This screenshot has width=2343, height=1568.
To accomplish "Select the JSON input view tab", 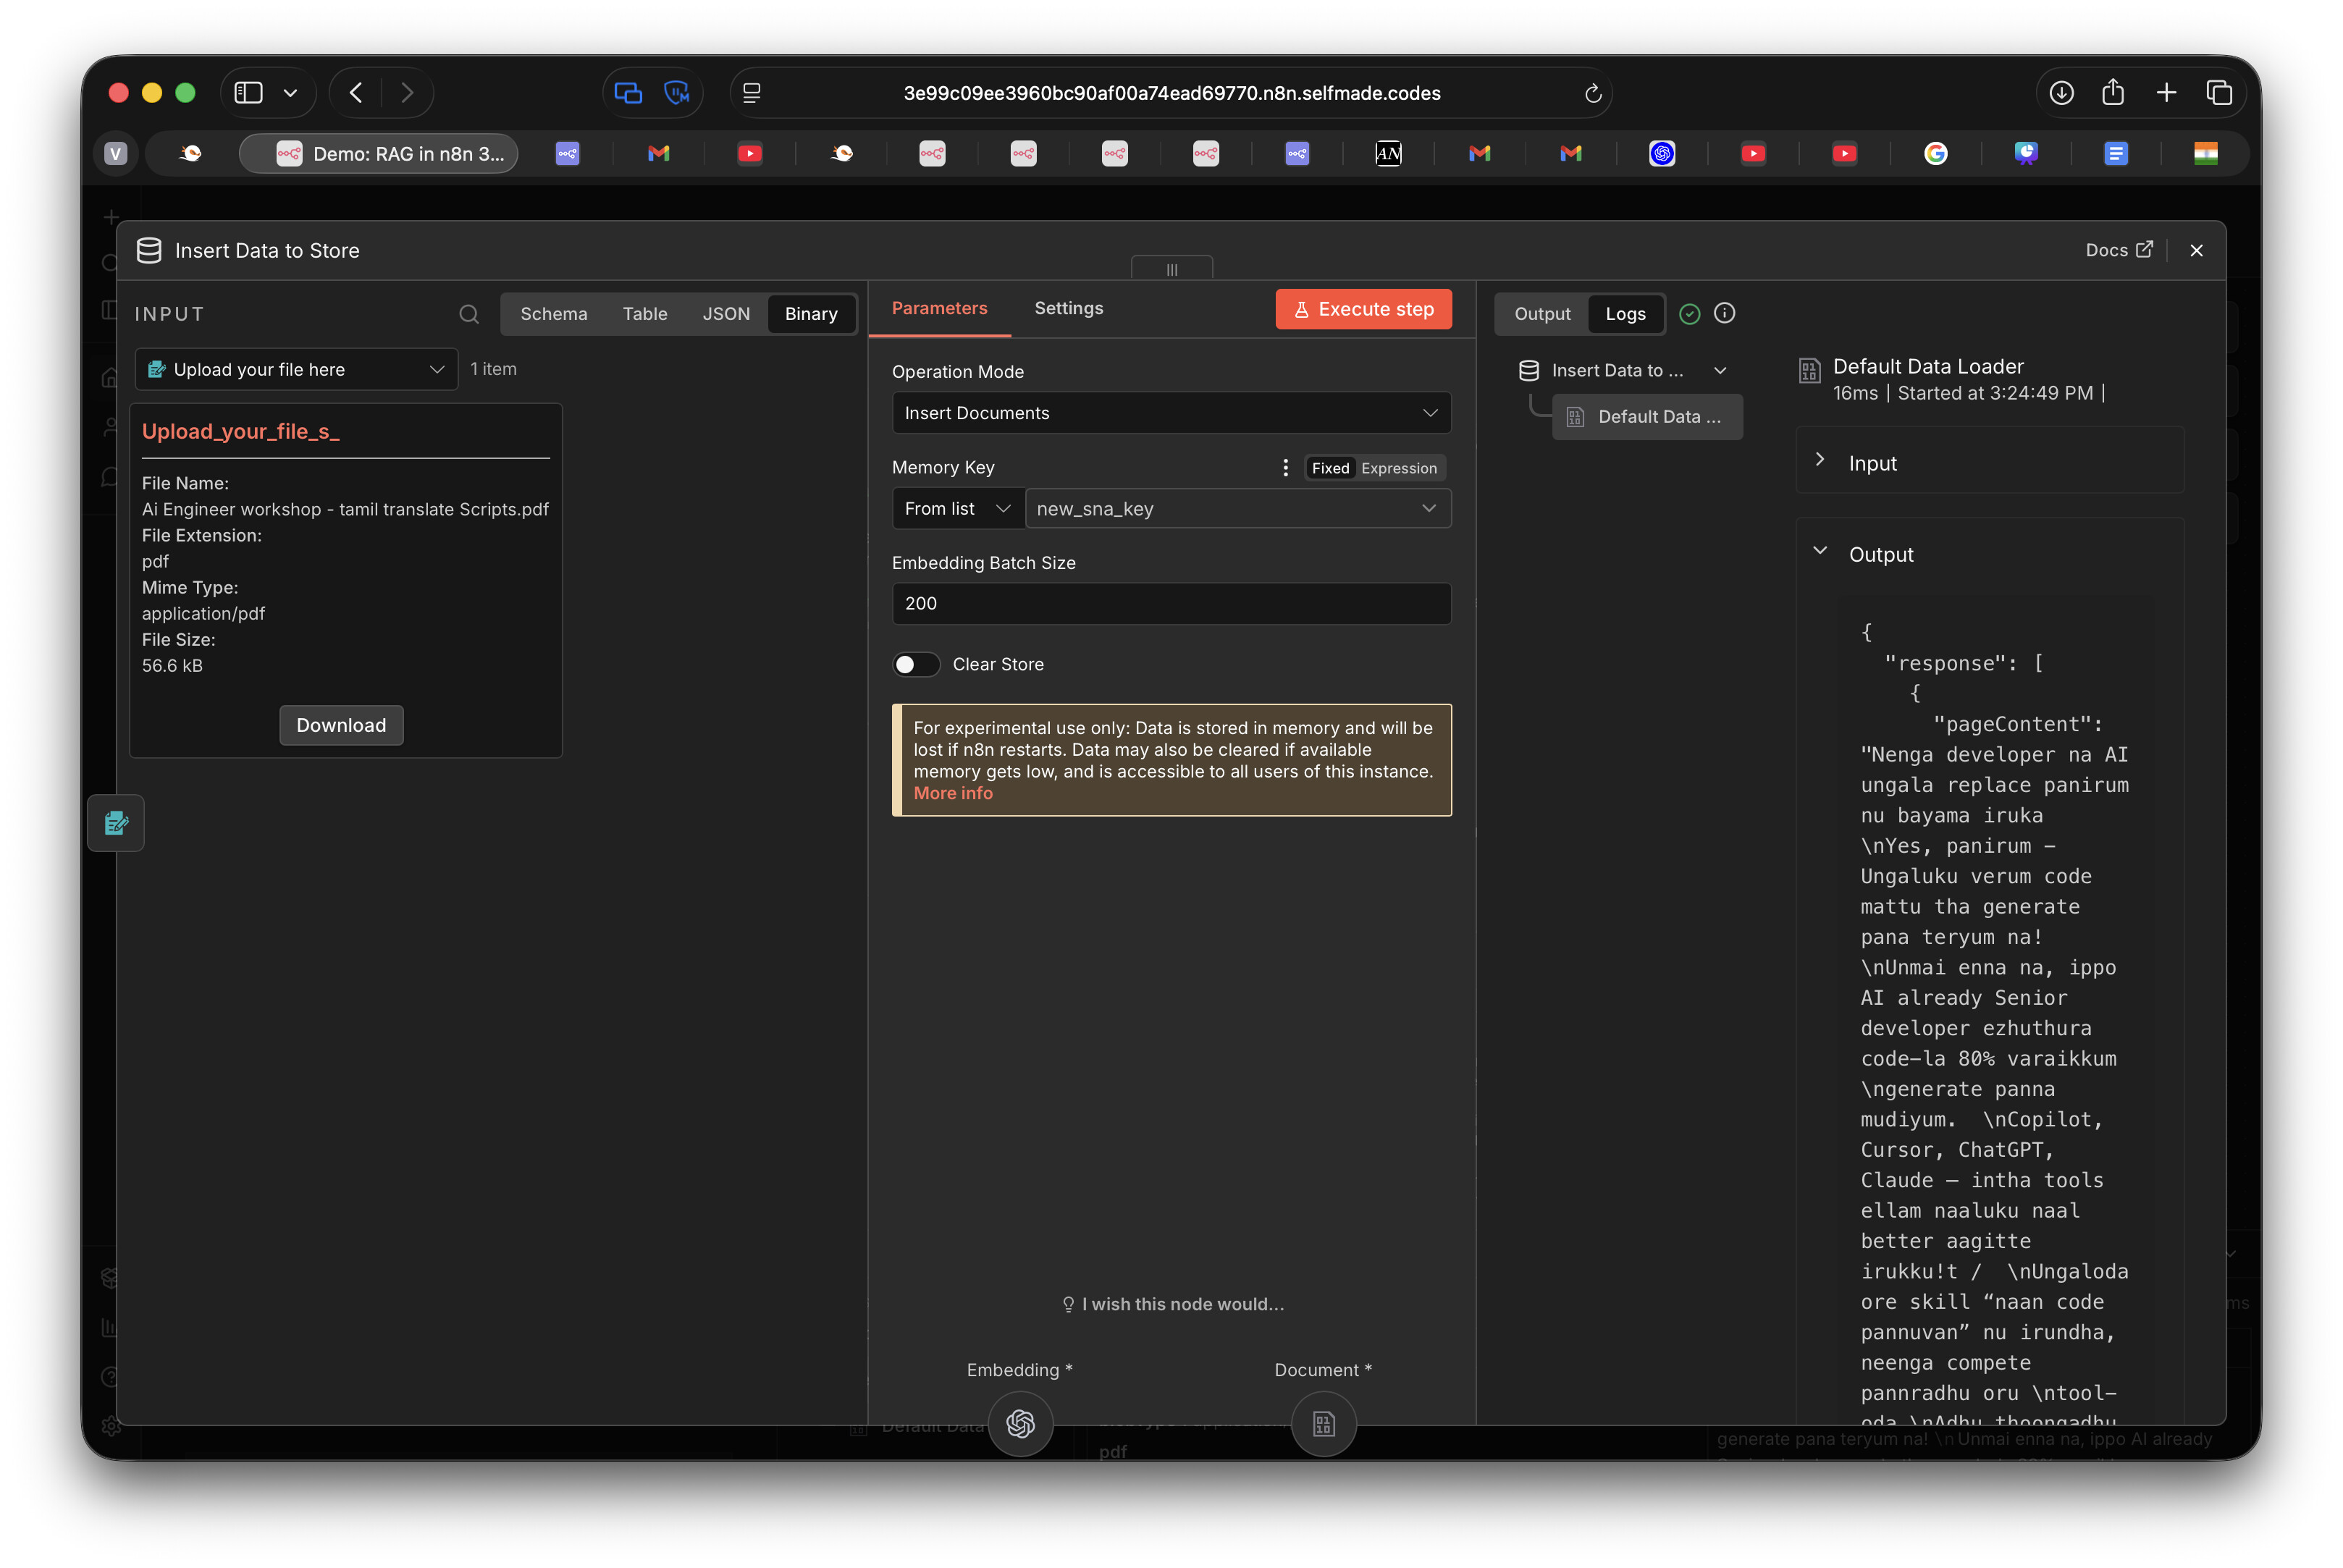I will point(725,314).
